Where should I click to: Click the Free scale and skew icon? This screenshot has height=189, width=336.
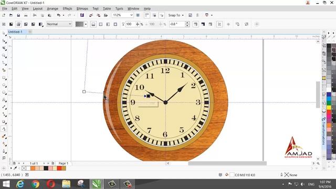(x=219, y=24)
